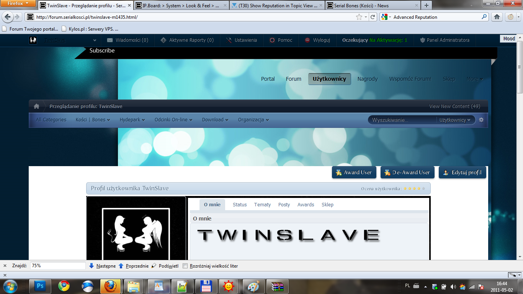
Task: Click the Wyszukiwanie search field
Action: pos(402,120)
